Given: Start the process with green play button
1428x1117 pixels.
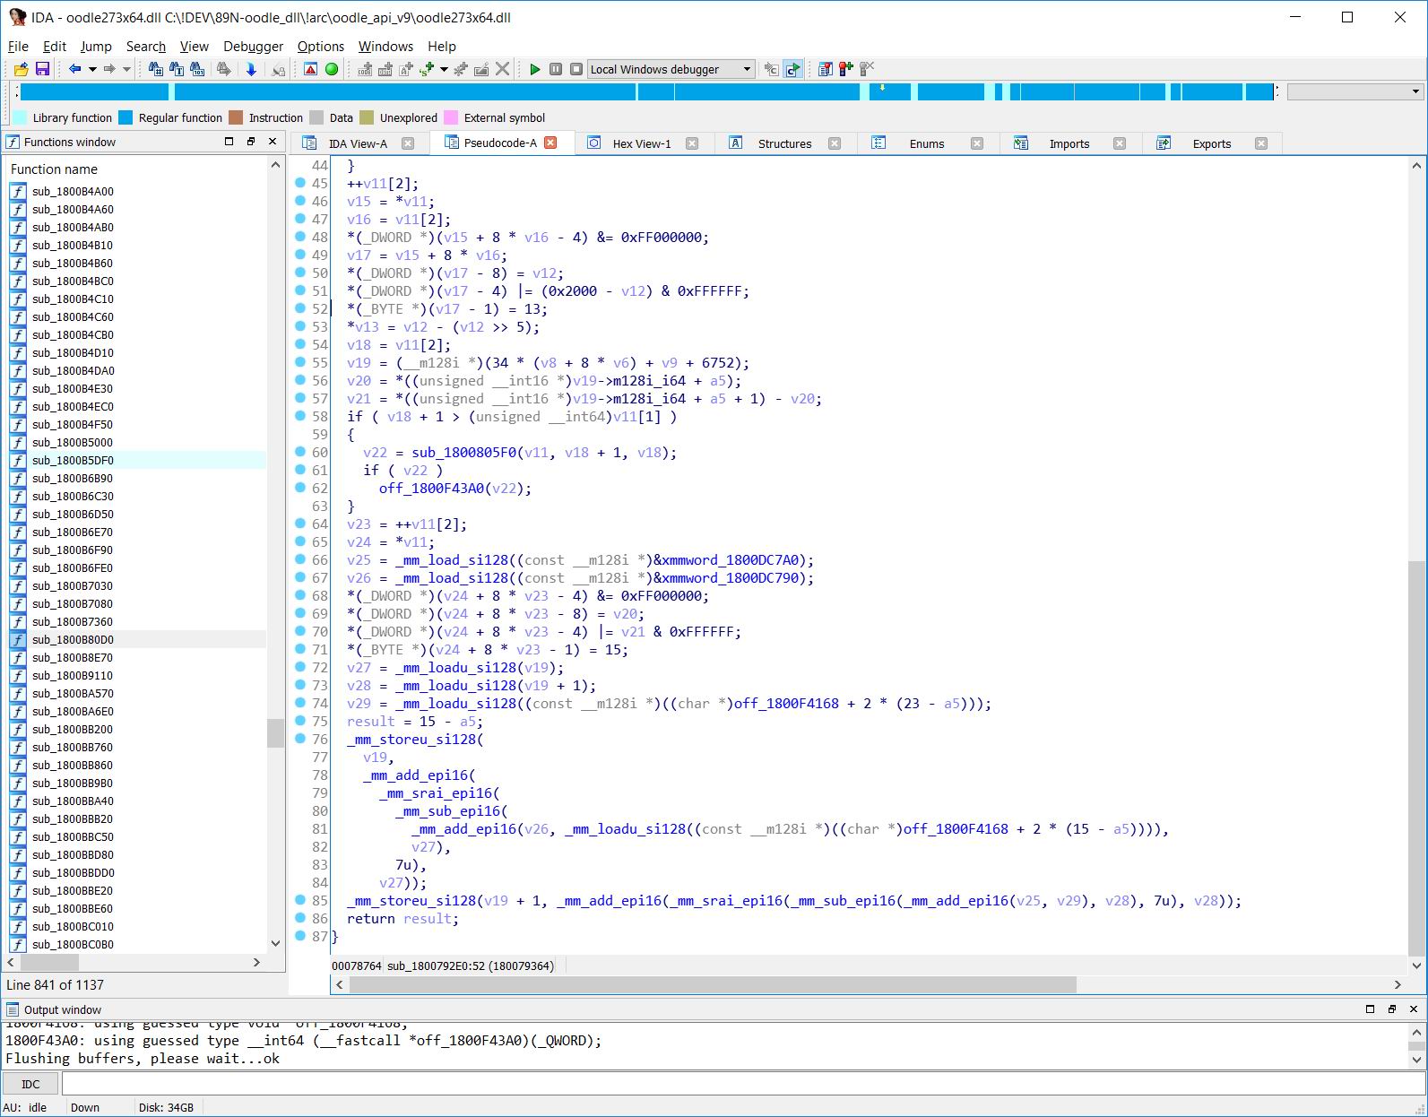Looking at the screenshot, I should [535, 69].
